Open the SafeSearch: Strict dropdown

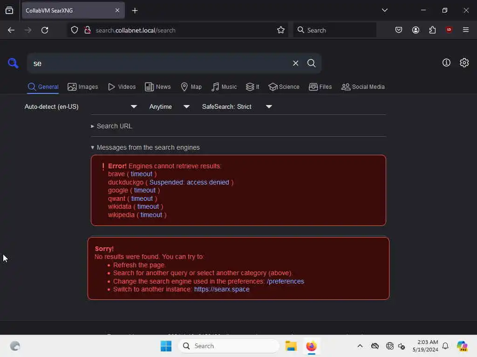coord(237,106)
